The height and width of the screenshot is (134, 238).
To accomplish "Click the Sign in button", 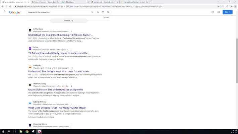I will (227, 12).
